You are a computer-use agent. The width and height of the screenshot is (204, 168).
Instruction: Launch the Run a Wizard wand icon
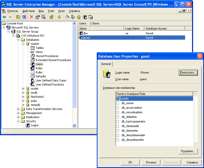click(67, 17)
